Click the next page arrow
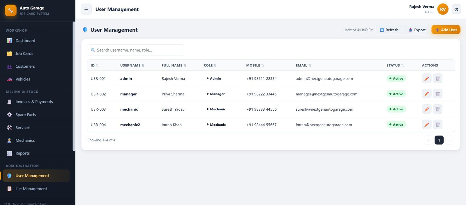The height and width of the screenshot is (205, 466). coord(450,140)
